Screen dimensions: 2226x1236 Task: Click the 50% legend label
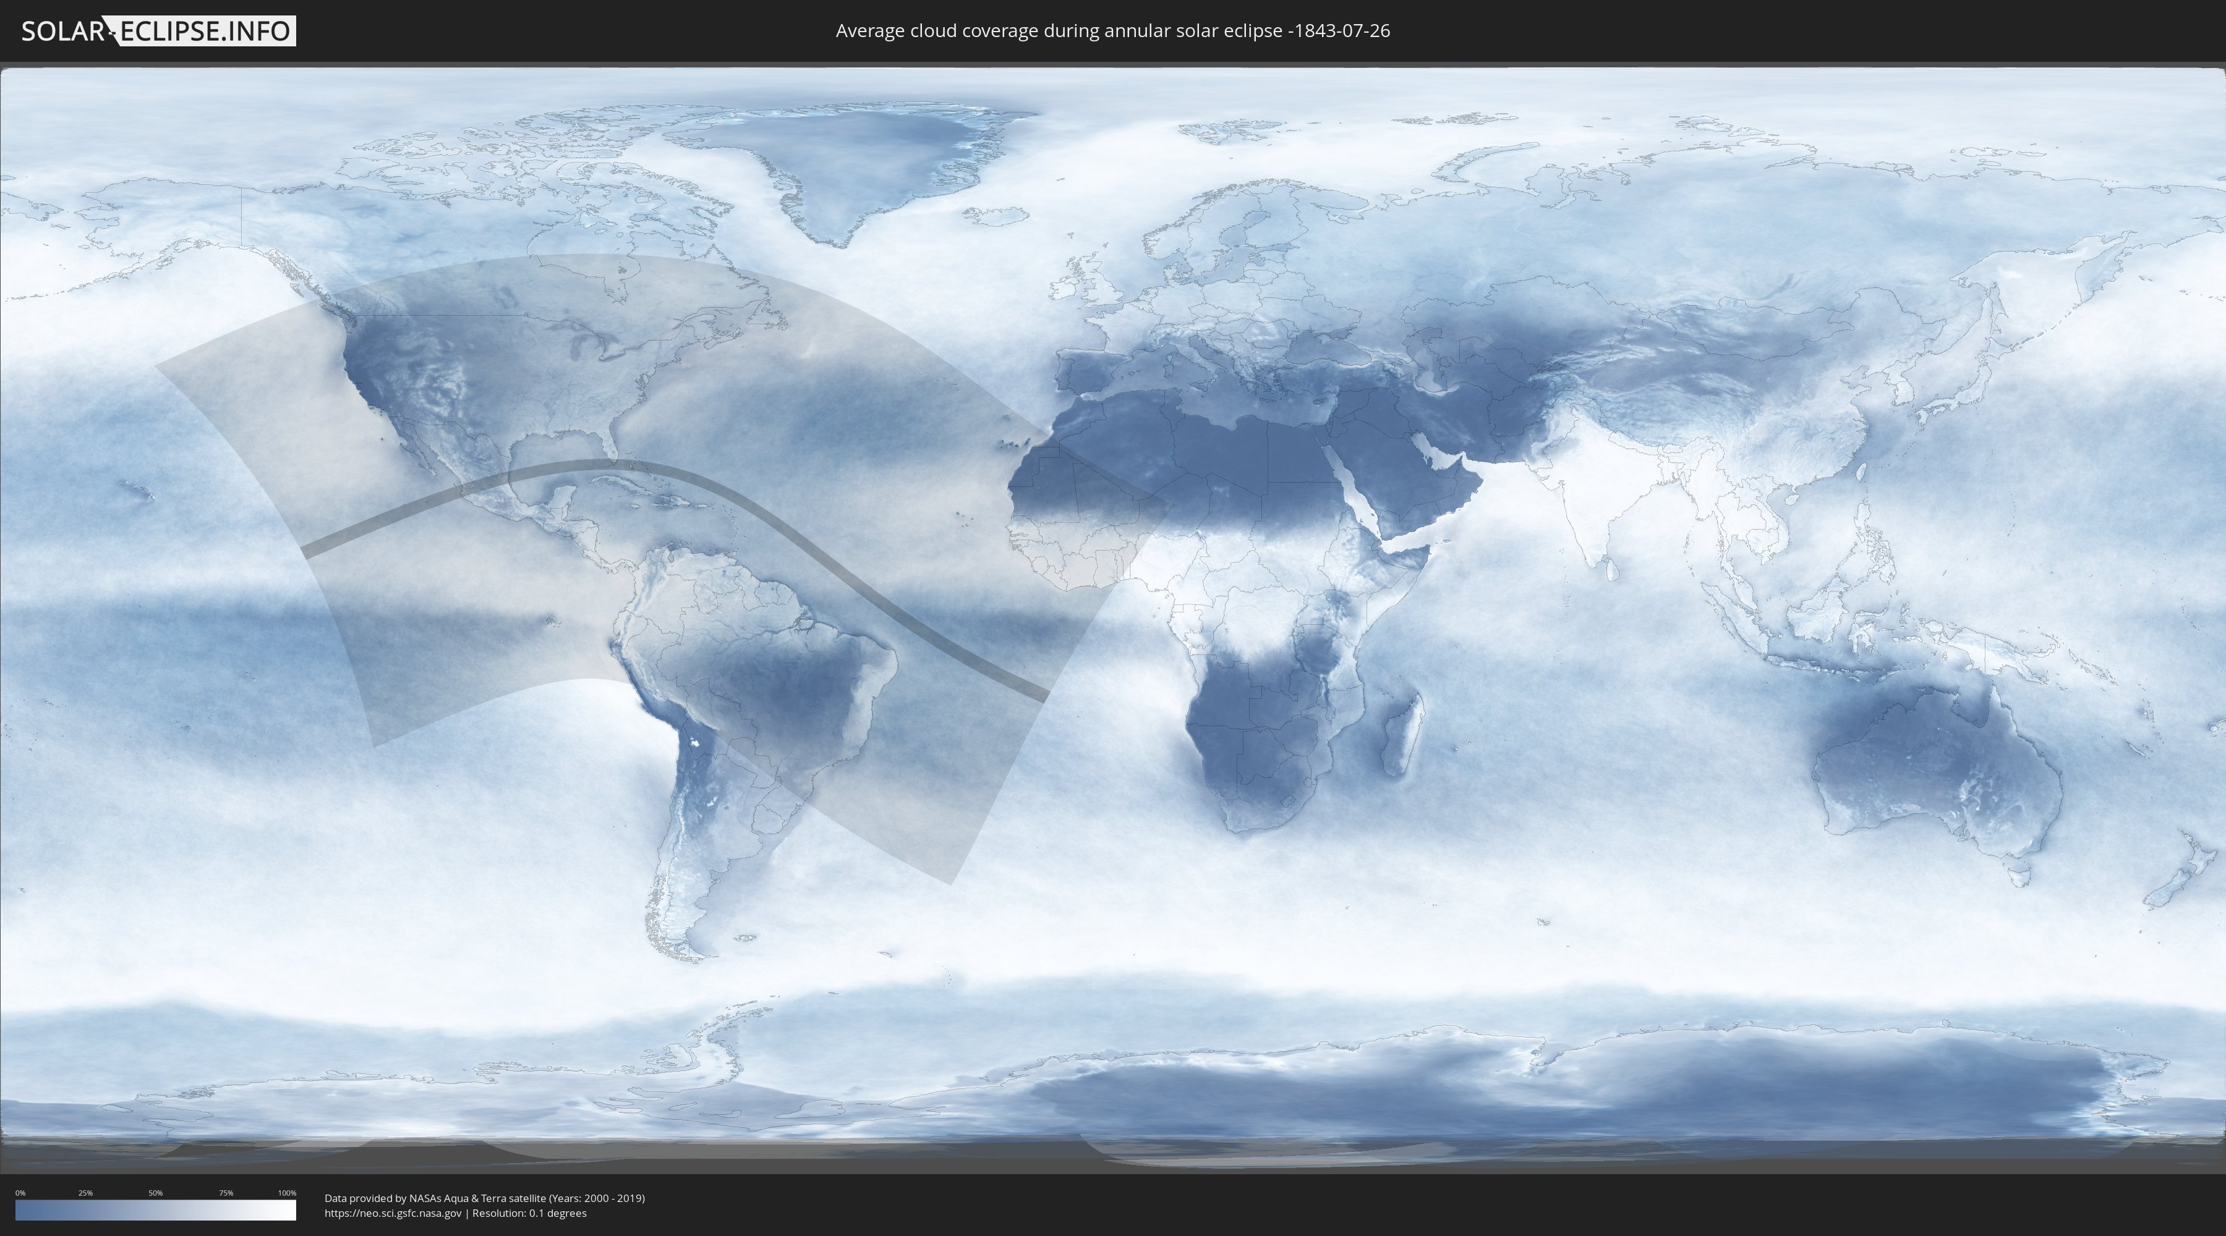pos(156,1193)
